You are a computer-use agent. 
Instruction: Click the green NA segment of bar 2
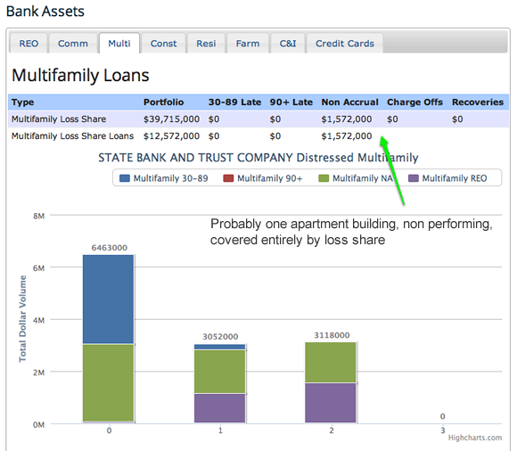pyautogui.click(x=331, y=363)
